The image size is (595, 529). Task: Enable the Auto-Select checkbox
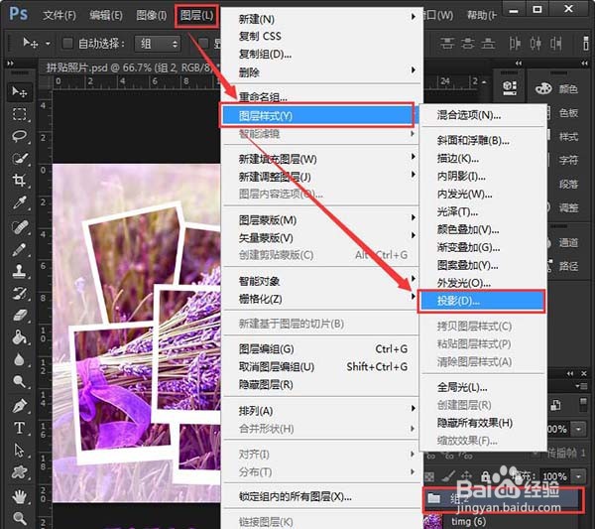(x=67, y=43)
